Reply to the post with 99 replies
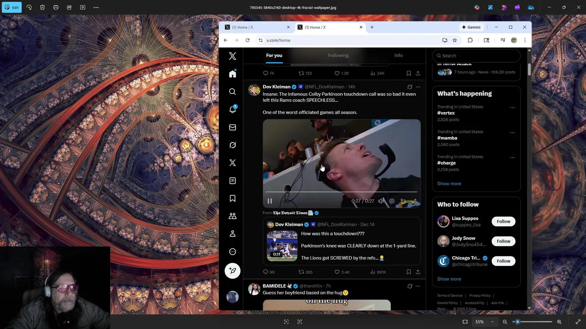Image resolution: width=586 pixels, height=329 pixels. coord(269,272)
